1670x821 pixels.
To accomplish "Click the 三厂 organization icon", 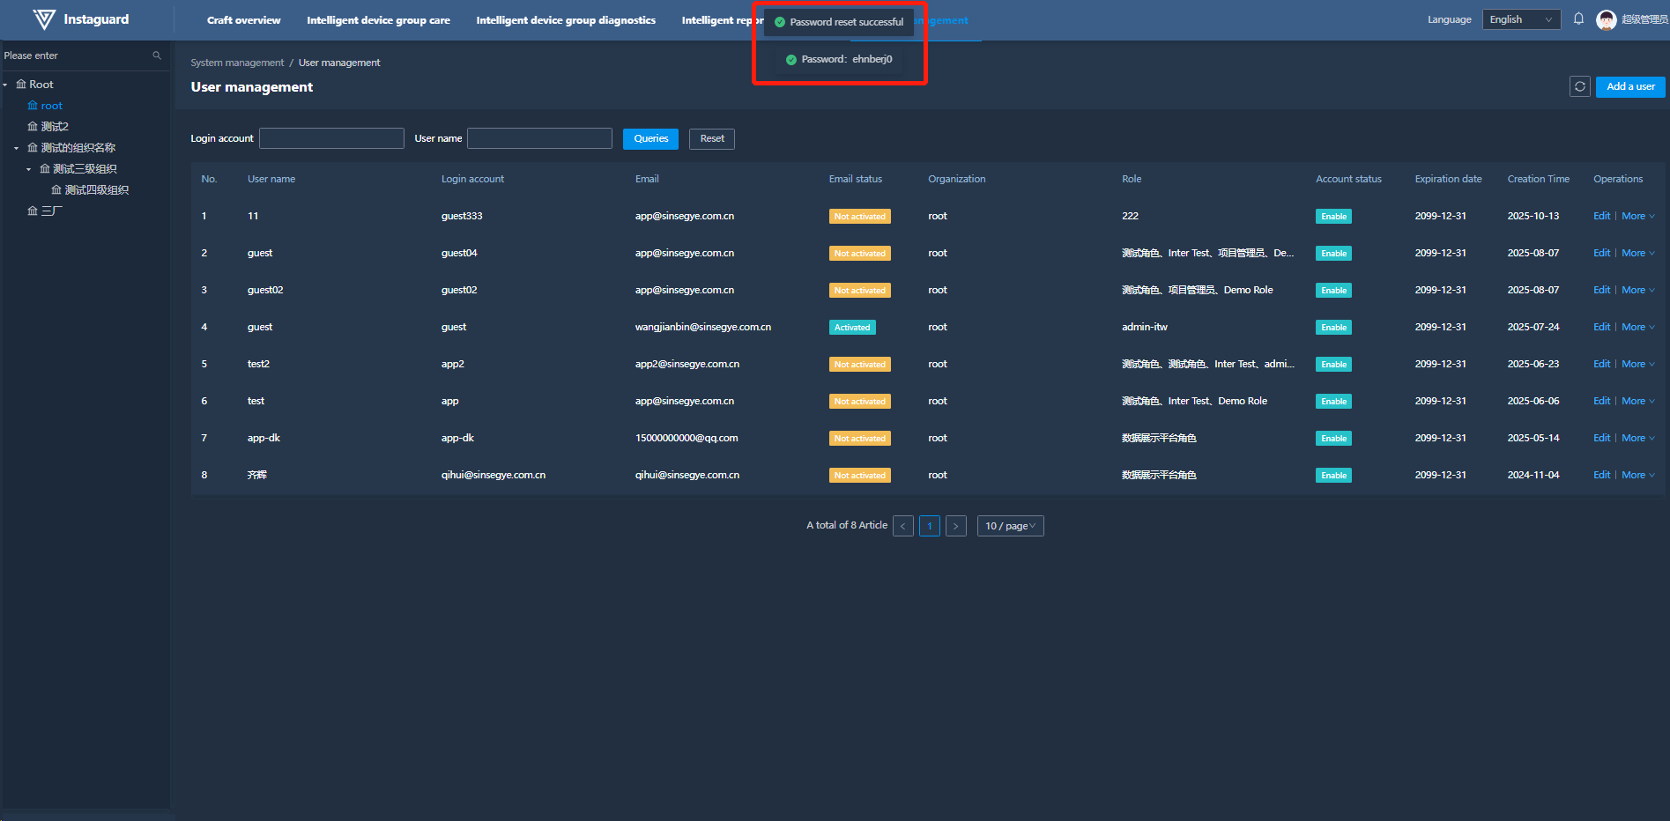I will tap(33, 211).
